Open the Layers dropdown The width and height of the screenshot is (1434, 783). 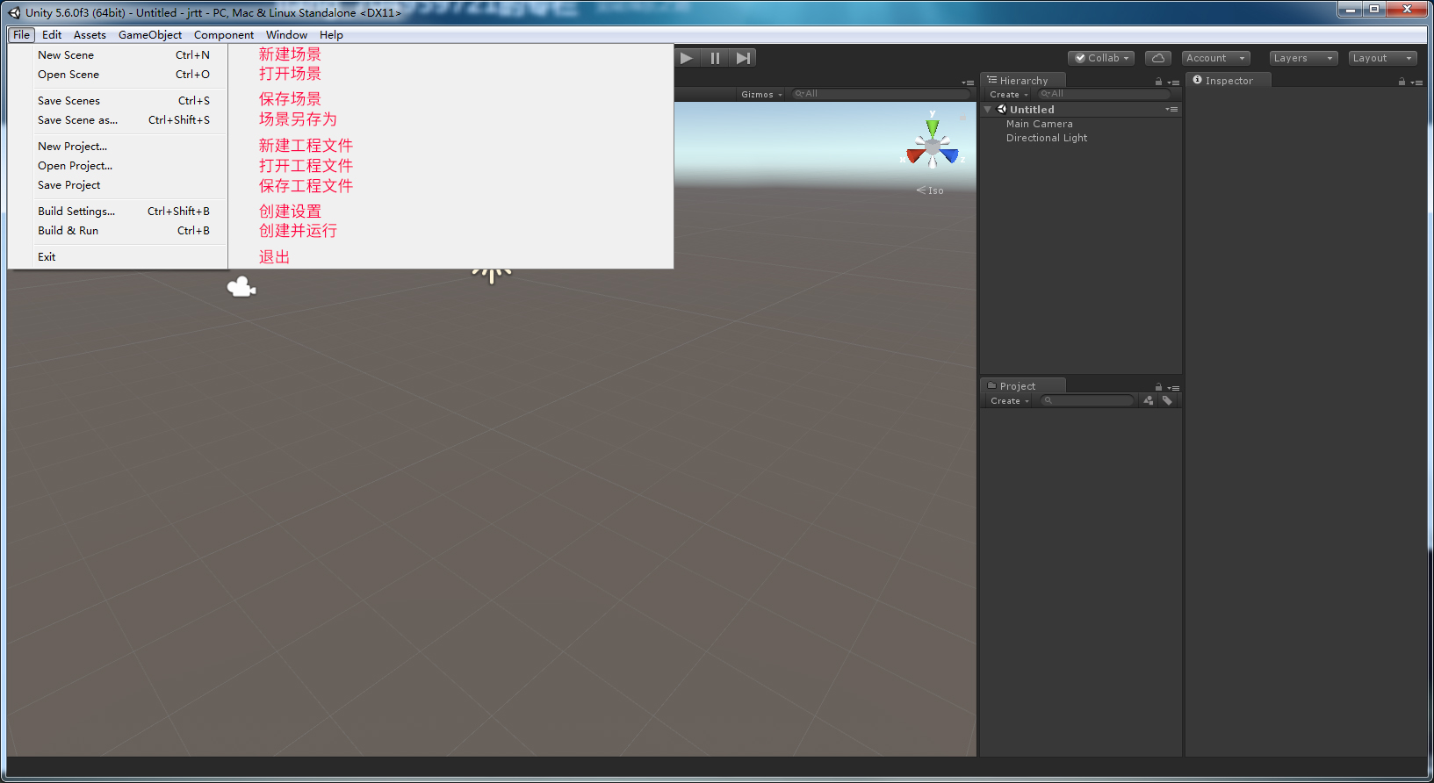(x=1303, y=58)
